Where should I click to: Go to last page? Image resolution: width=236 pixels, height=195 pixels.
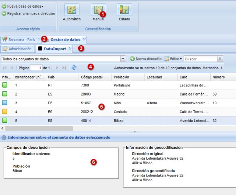click(64, 68)
